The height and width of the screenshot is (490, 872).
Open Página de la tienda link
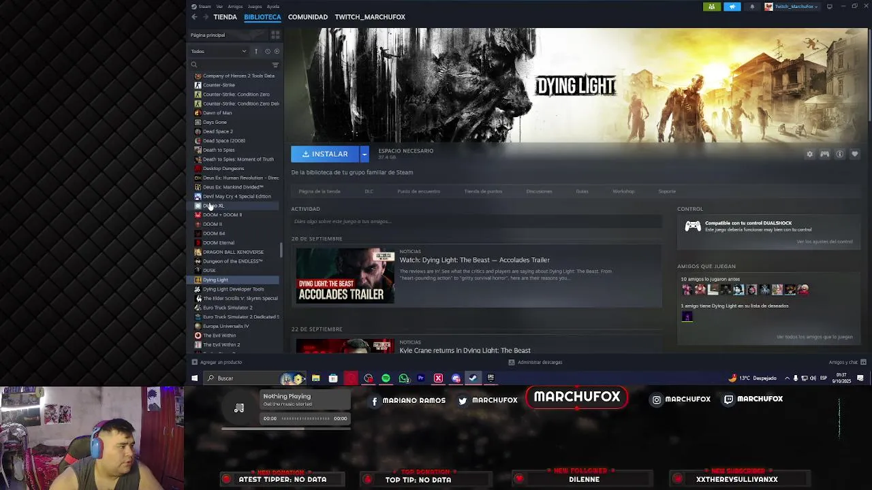[x=320, y=191]
